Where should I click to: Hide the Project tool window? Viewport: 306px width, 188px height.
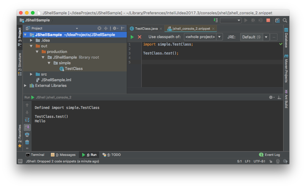click(123, 28)
